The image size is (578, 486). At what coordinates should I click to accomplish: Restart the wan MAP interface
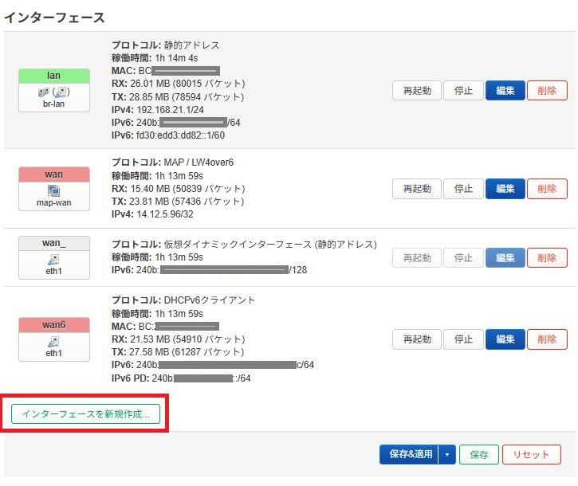(416, 189)
